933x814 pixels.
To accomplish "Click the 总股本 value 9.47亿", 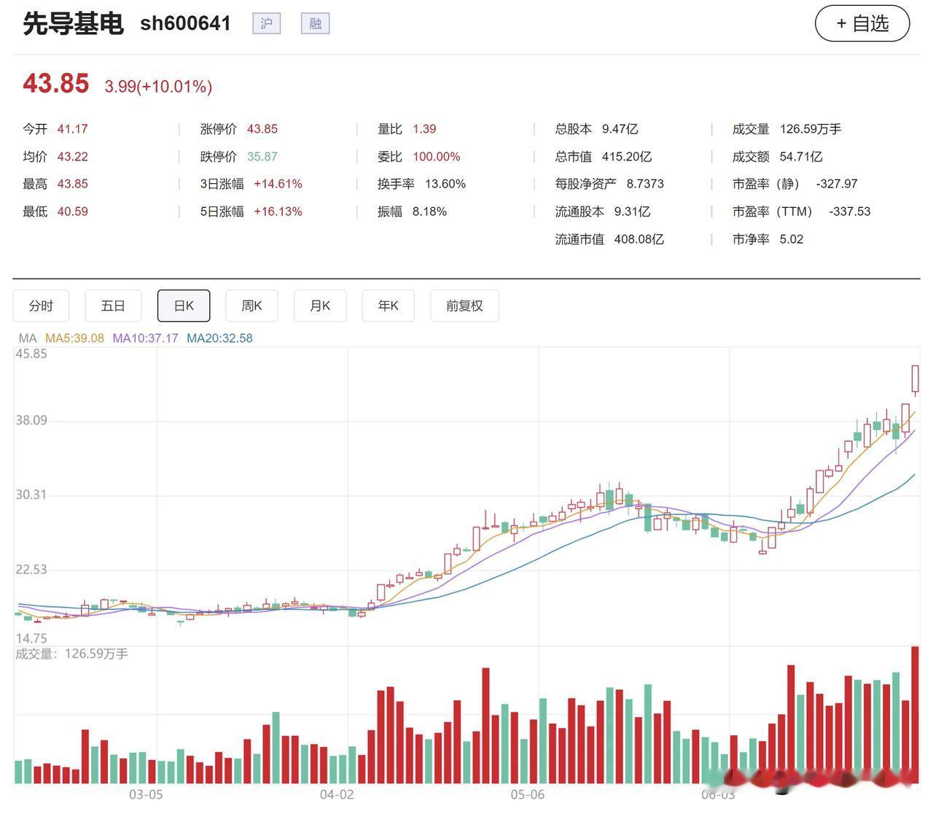I will point(620,129).
